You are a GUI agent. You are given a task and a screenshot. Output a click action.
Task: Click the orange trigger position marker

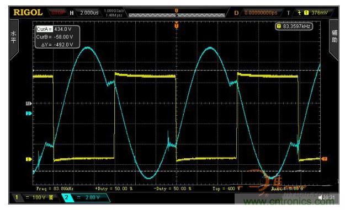click(176, 25)
